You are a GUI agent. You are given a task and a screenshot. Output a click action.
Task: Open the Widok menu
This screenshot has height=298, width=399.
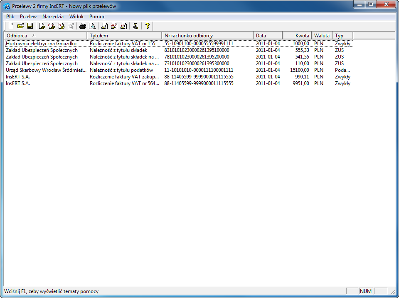point(76,17)
